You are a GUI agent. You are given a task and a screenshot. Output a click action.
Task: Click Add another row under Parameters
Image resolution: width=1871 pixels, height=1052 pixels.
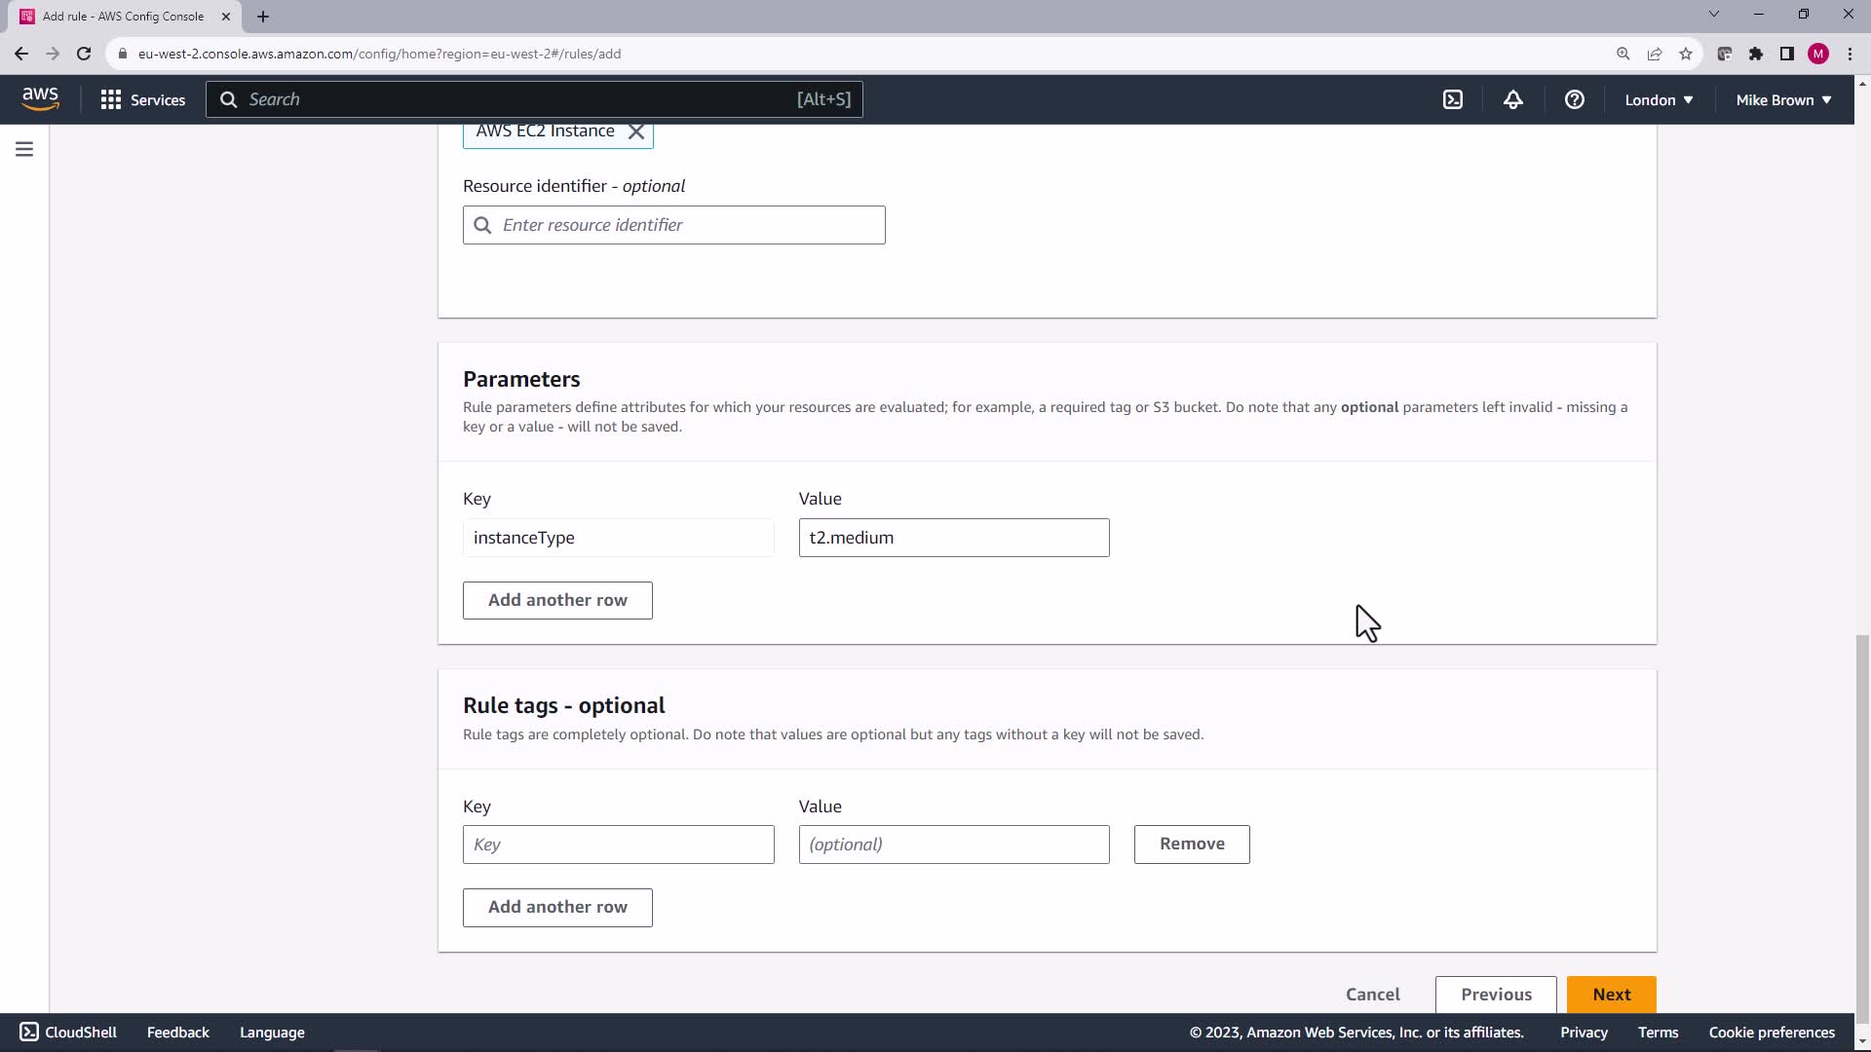click(557, 600)
